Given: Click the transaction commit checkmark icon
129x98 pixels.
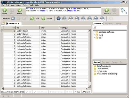Looking at the screenshot, I should [x=18, y=18].
